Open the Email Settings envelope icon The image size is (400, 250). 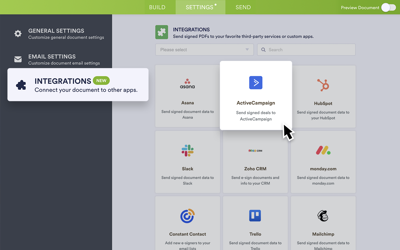click(x=18, y=59)
